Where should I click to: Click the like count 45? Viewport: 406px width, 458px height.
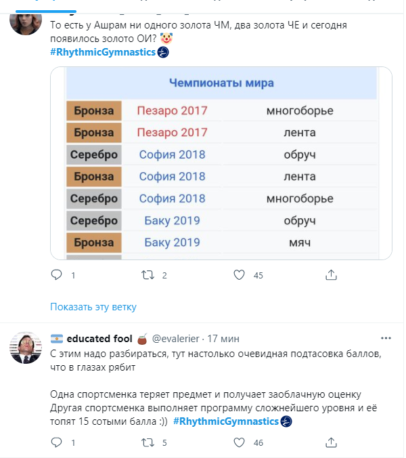point(258,275)
